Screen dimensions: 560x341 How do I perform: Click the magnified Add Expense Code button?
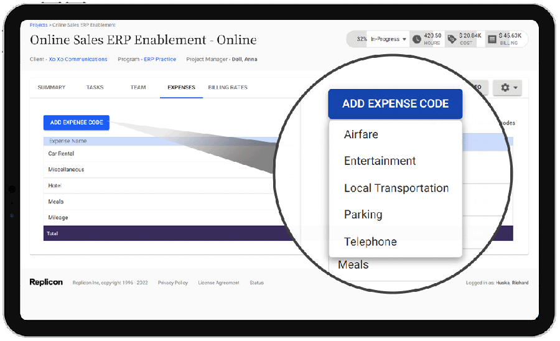point(395,104)
